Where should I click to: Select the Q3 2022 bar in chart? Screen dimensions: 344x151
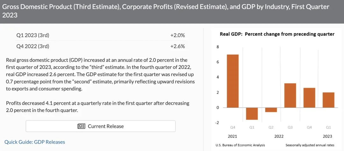click(x=290, y=95)
